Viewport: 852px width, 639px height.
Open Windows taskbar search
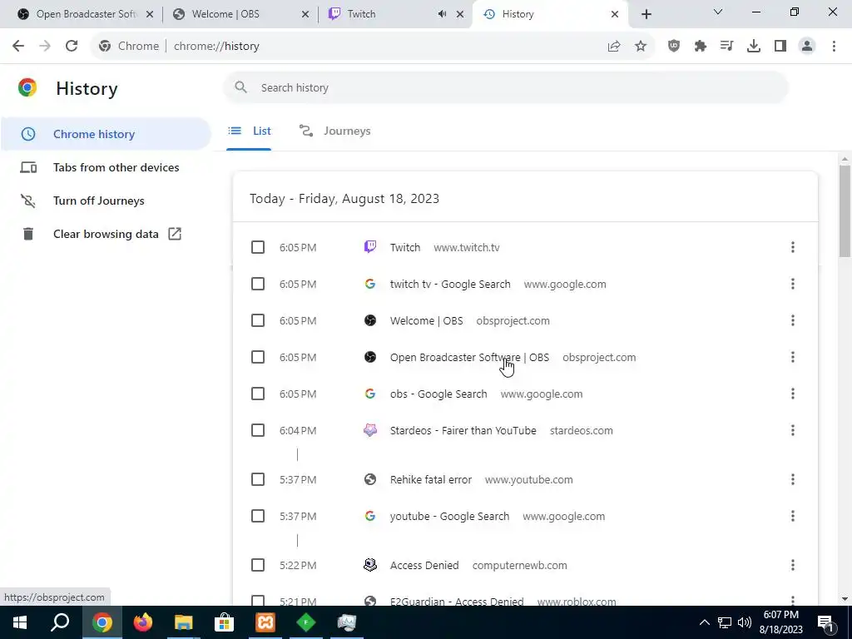[60, 622]
